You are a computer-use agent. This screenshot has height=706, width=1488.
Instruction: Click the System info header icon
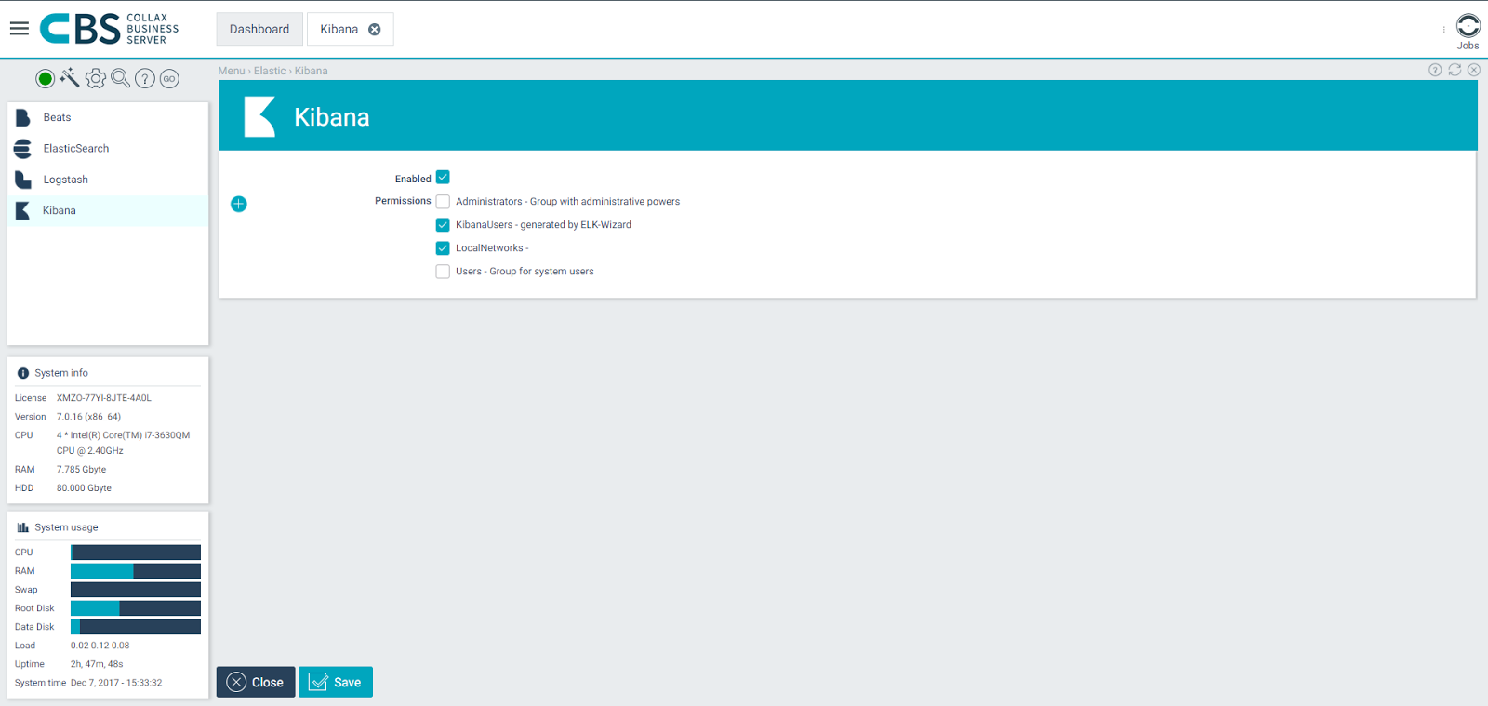(x=23, y=373)
